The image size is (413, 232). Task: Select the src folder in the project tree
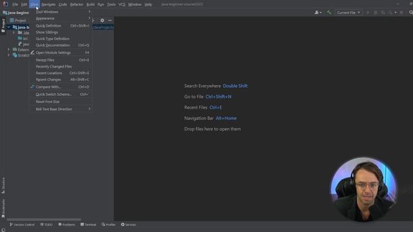(23, 39)
